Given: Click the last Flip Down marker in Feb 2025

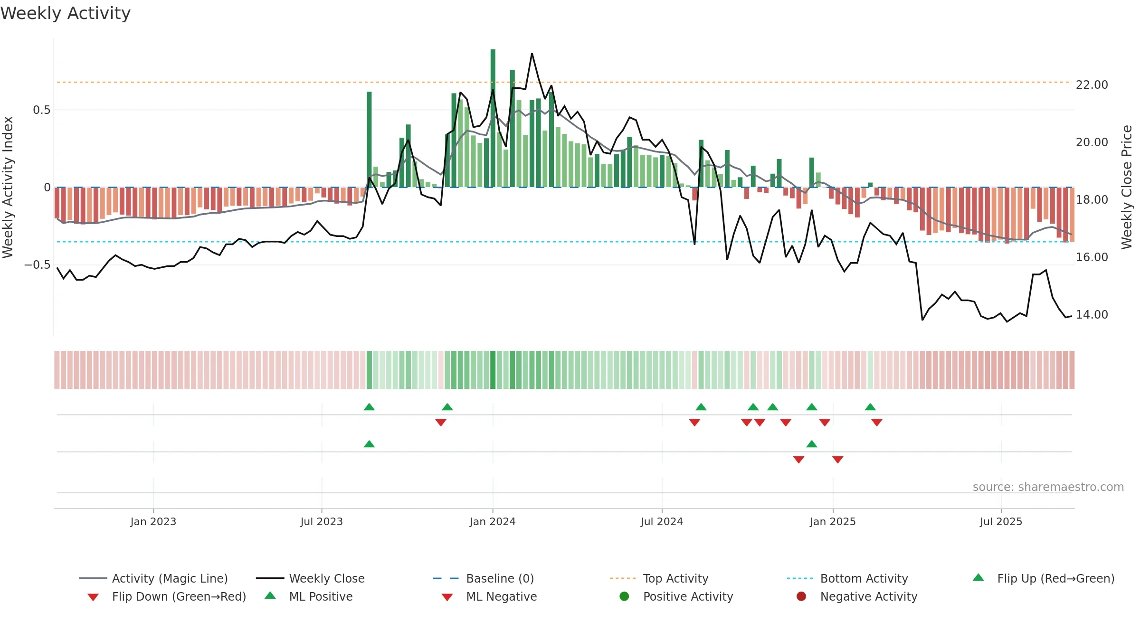Looking at the screenshot, I should click(x=877, y=422).
